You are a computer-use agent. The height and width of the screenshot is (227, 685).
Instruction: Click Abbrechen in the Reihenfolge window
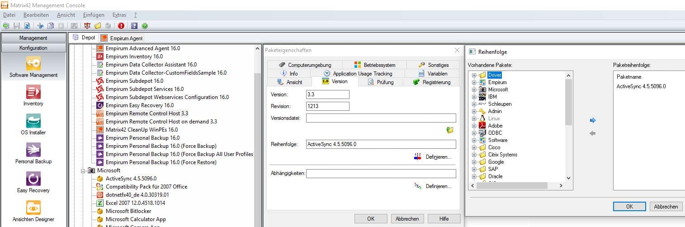pos(666,206)
